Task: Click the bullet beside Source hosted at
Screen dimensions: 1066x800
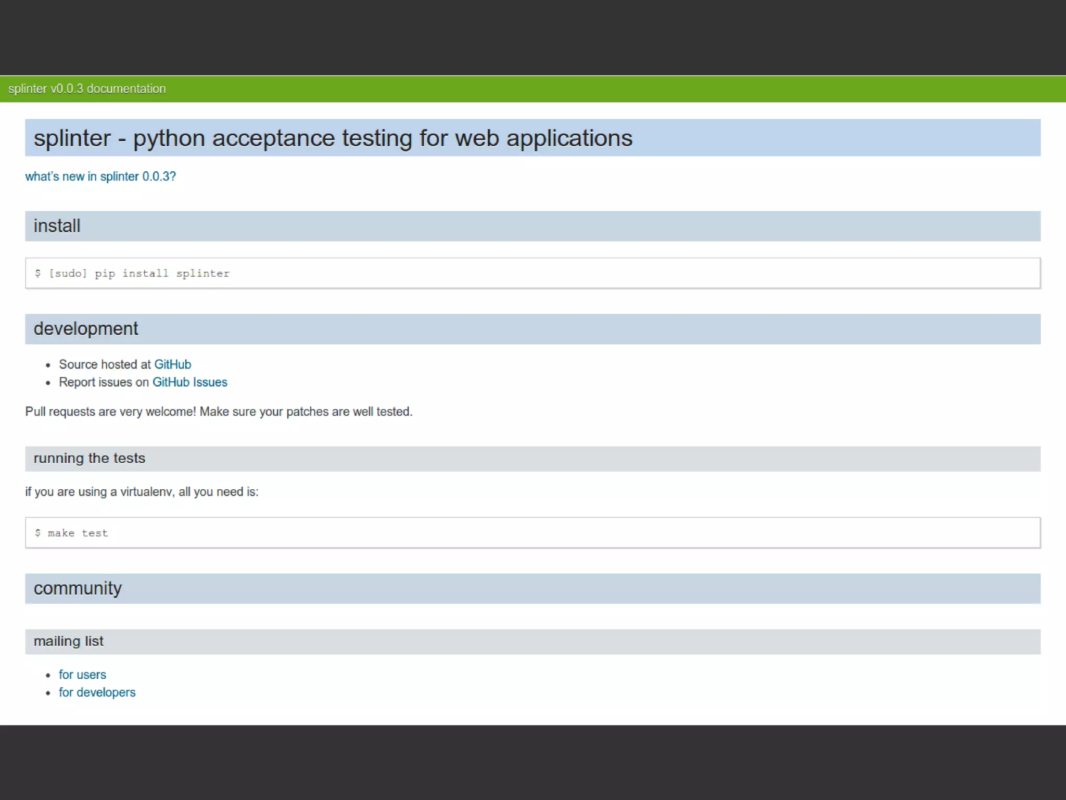Action: pos(48,365)
